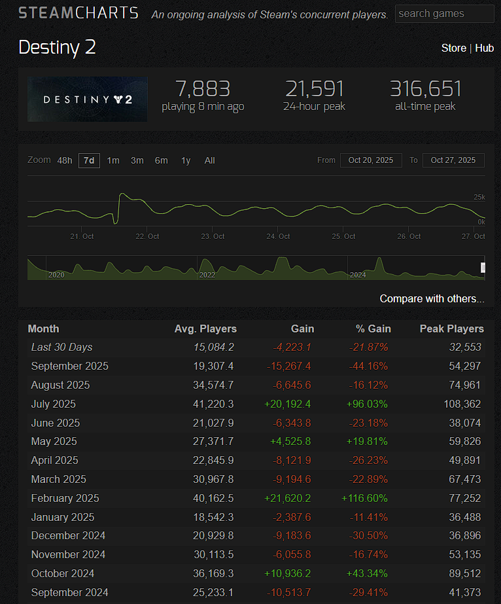Click the Peak Players column header

452,329
